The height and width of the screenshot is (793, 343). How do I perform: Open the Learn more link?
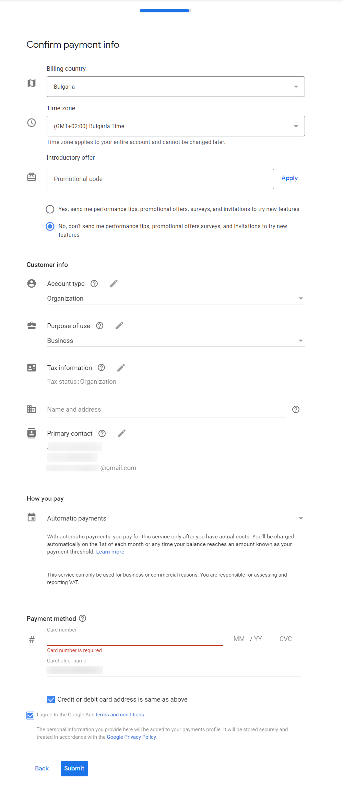110,552
